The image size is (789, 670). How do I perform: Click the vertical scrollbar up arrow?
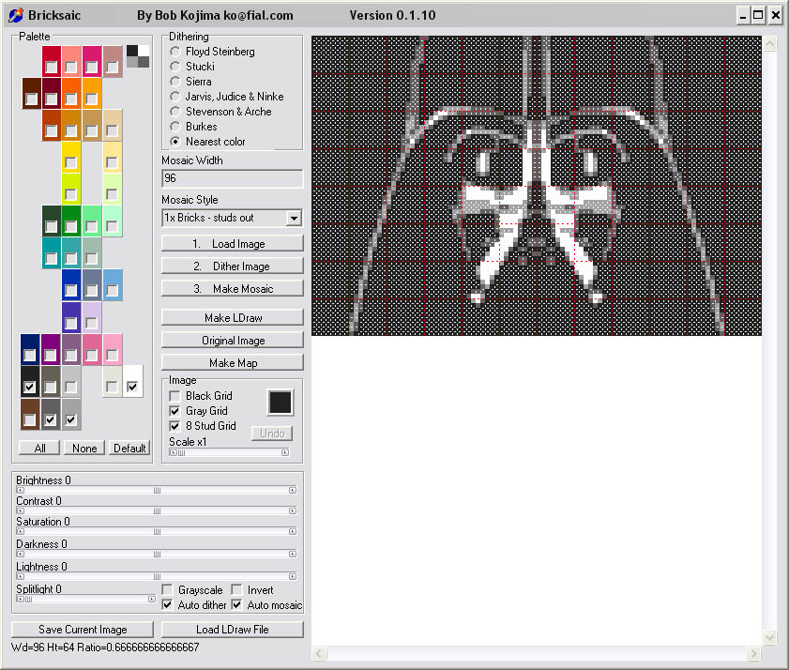770,44
